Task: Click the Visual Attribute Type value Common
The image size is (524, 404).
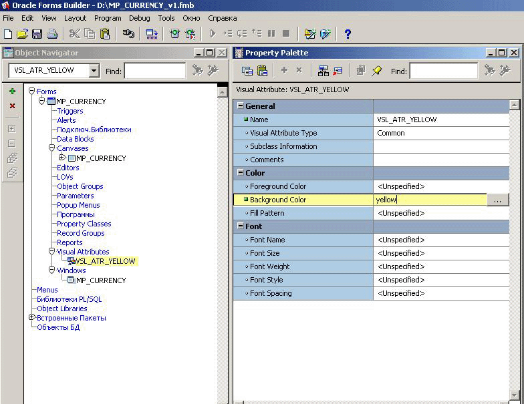Action: tap(441, 133)
